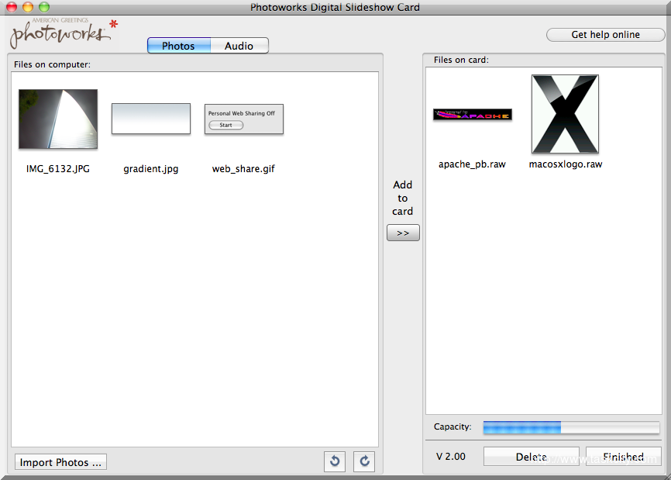Click the card Capacity progress bar
The image size is (671, 480).
tap(571, 427)
